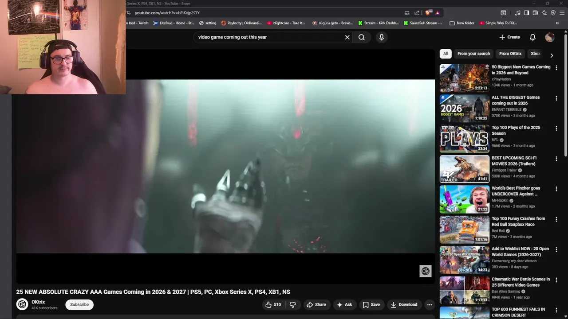
Task: Subscribe to OKtrix channel
Action: pyautogui.click(x=79, y=304)
